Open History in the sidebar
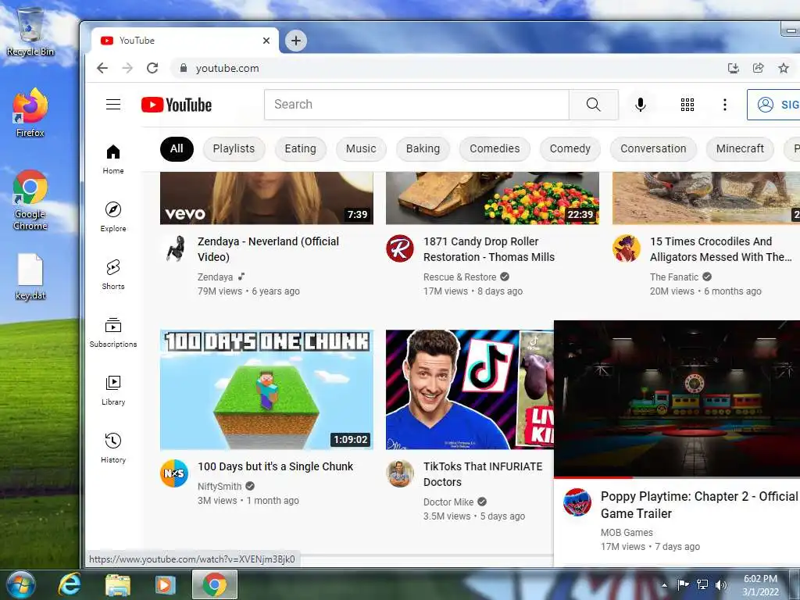This screenshot has width=800, height=600. 113,448
